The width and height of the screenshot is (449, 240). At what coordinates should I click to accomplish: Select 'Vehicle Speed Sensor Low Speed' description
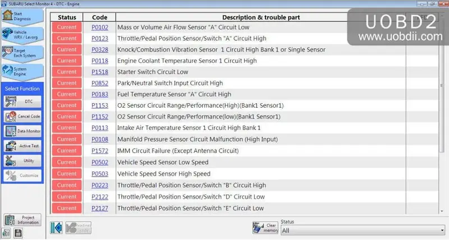(x=163, y=162)
